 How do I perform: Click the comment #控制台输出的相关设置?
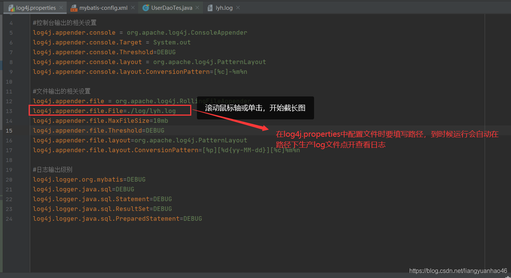tap(65, 23)
